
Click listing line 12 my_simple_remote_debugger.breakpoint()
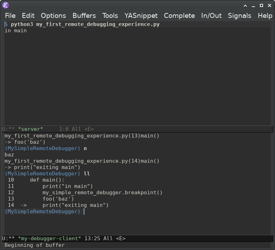[85, 192]
